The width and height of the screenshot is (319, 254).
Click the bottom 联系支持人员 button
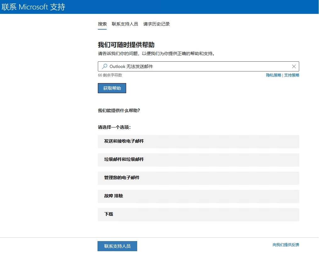pyautogui.click(x=117, y=246)
